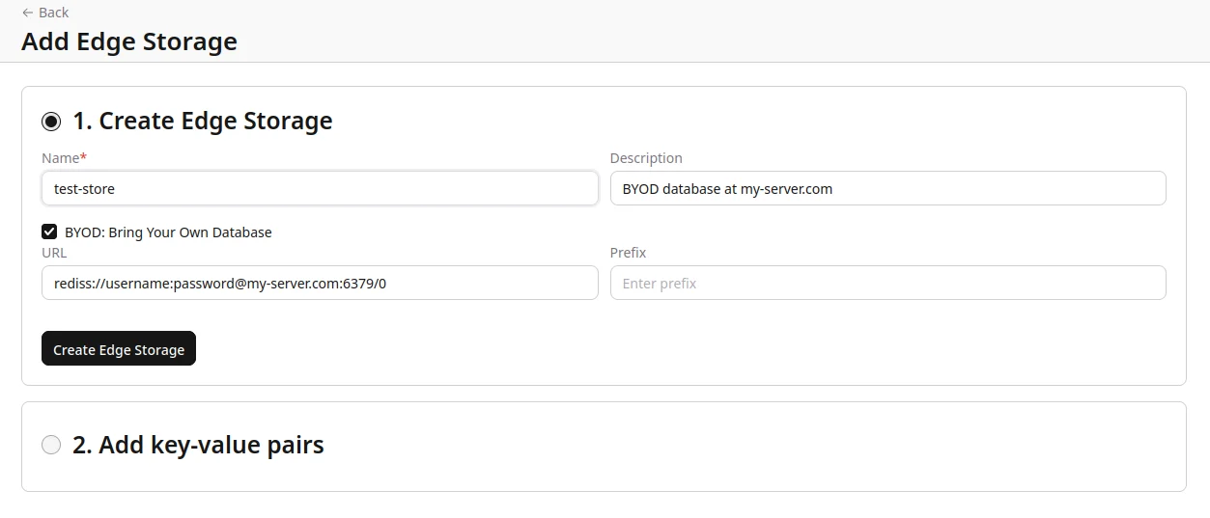Focus the Name field containing test-store
Screen dimensions: 1210x518
(x=320, y=188)
